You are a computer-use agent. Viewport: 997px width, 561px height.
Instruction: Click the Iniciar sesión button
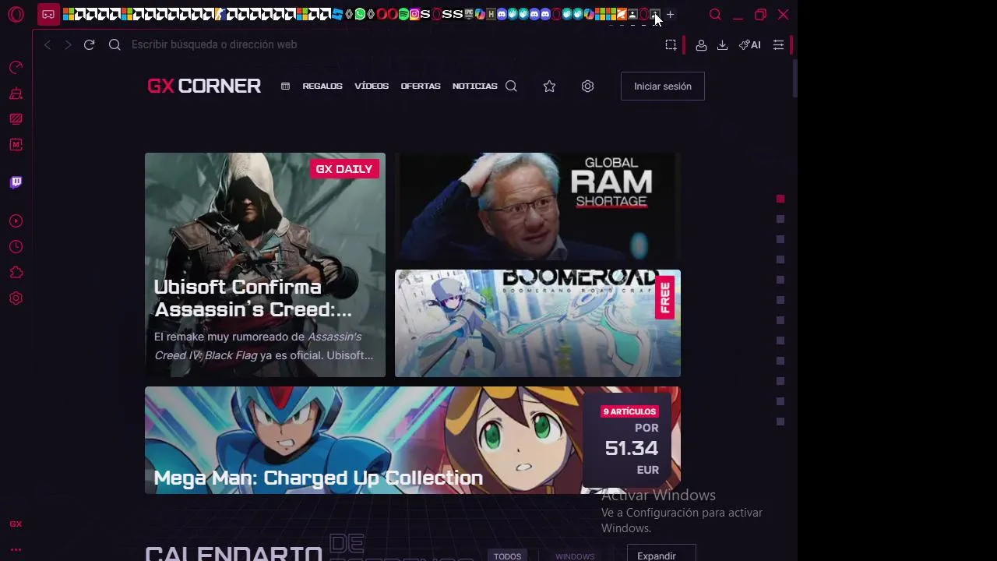click(x=663, y=86)
